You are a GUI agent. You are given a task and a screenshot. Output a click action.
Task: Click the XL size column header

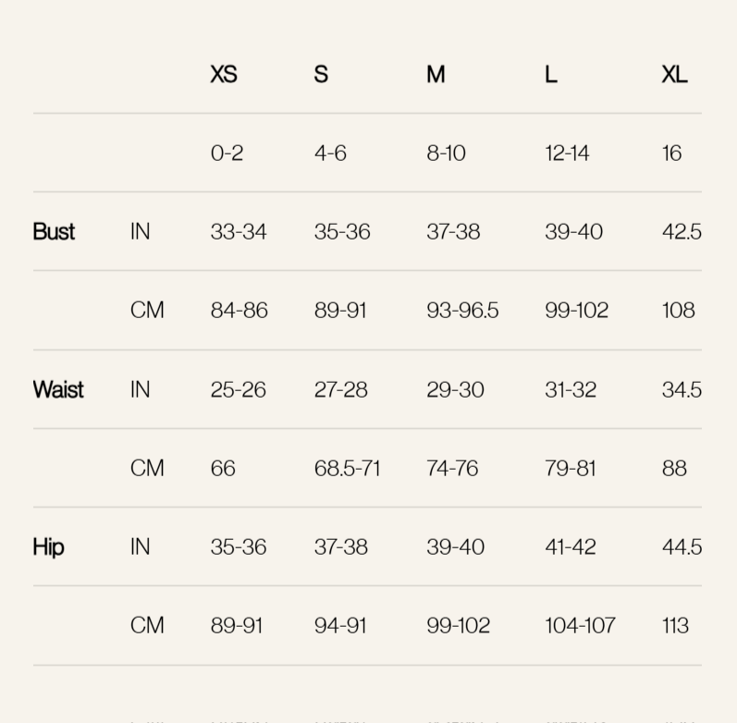point(674,75)
